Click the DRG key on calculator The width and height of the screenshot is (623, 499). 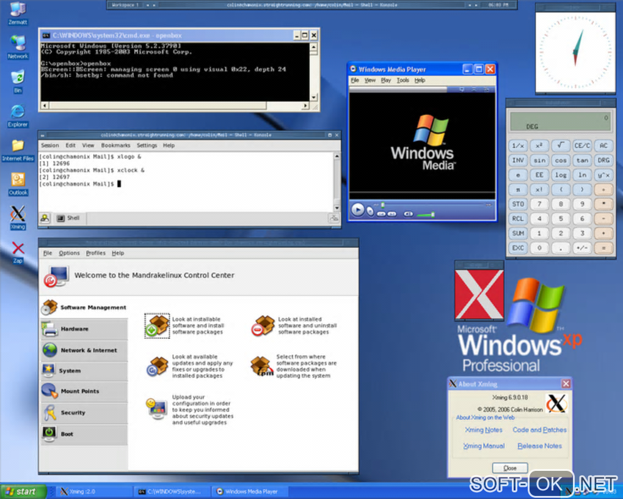[x=603, y=160]
